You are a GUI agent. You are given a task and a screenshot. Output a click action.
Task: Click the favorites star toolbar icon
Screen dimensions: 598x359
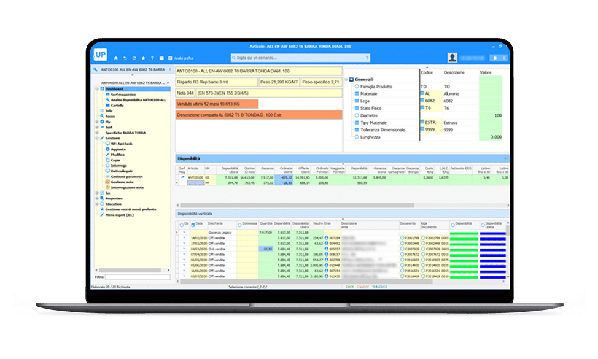[x=142, y=58]
